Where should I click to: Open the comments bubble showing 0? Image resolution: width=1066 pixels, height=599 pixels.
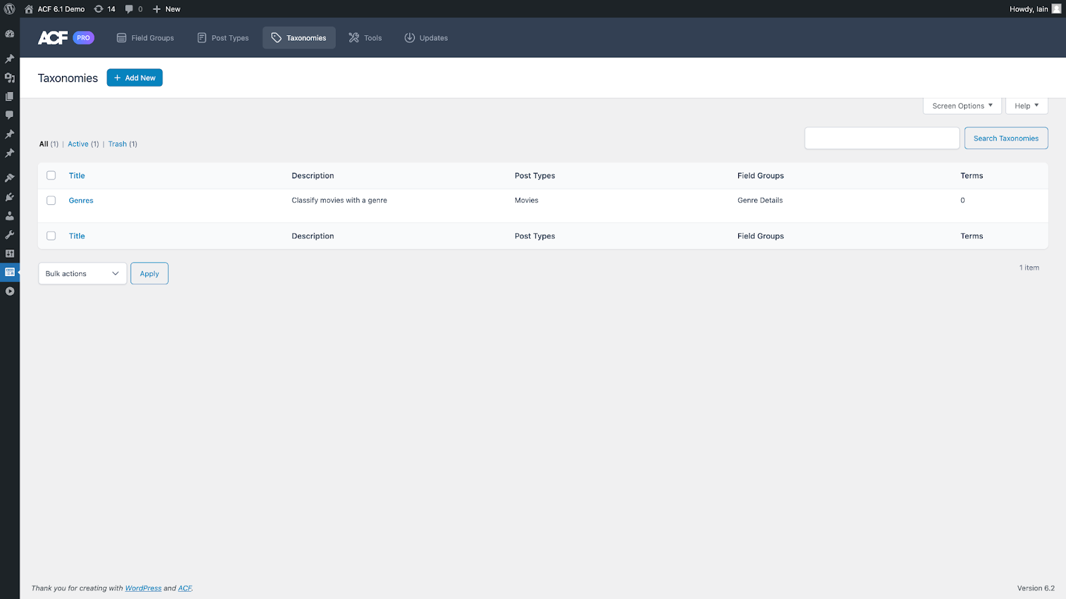point(134,9)
